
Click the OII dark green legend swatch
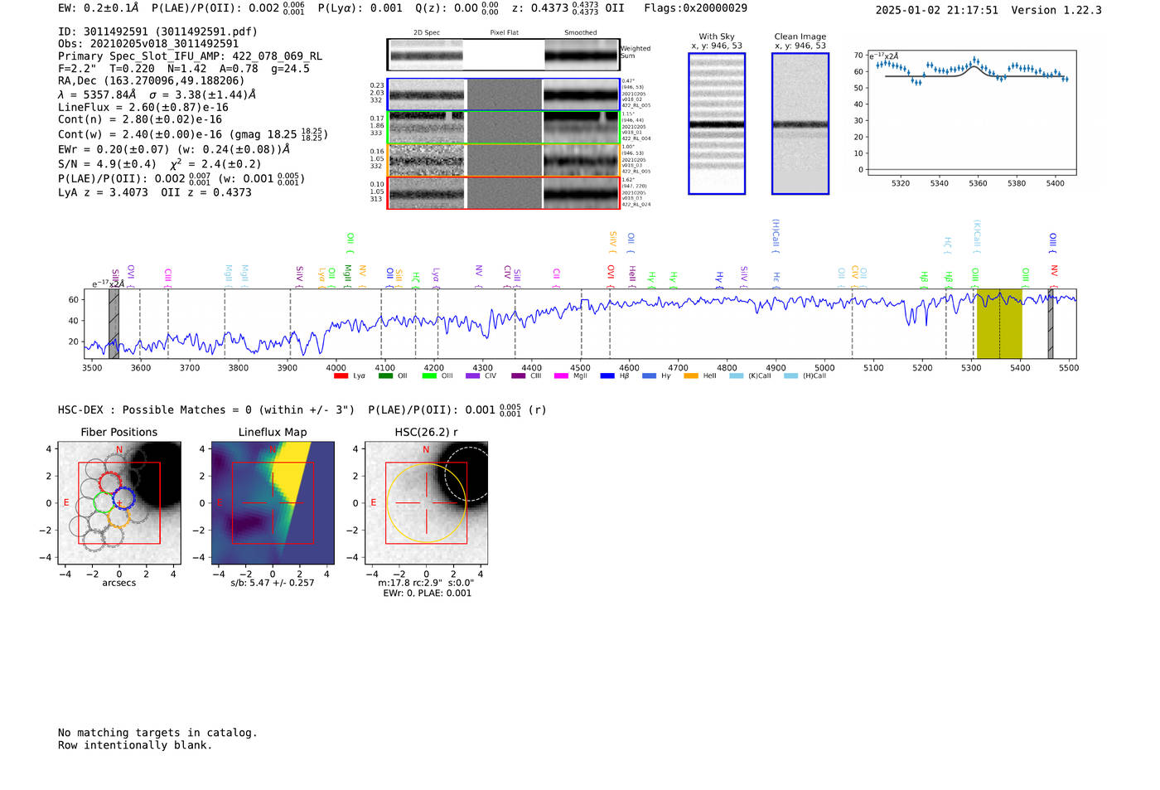[385, 376]
